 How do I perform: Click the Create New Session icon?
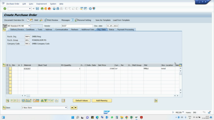point(82,9)
